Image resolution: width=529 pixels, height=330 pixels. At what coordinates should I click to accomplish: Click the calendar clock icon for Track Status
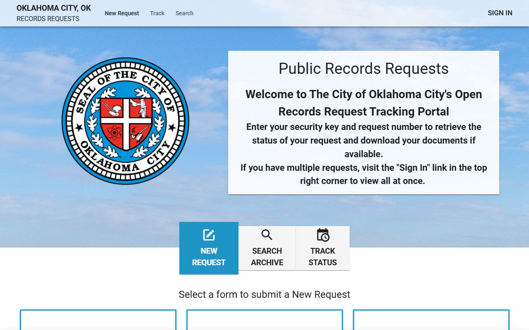click(323, 235)
